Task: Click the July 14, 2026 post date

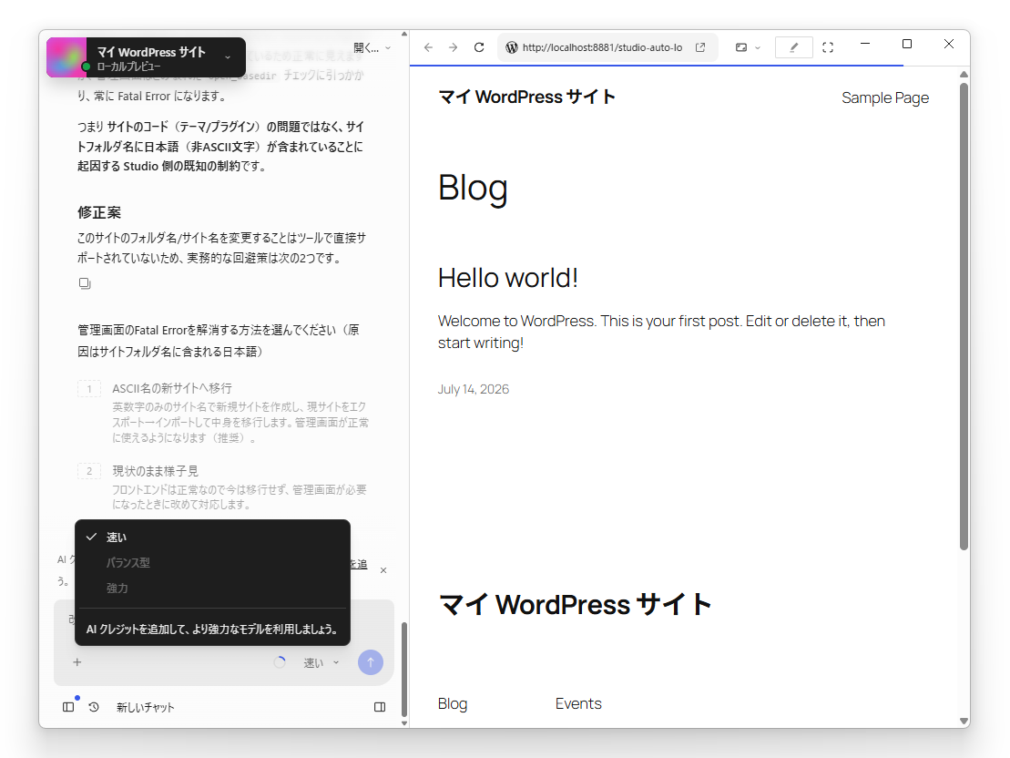Action: click(x=474, y=389)
